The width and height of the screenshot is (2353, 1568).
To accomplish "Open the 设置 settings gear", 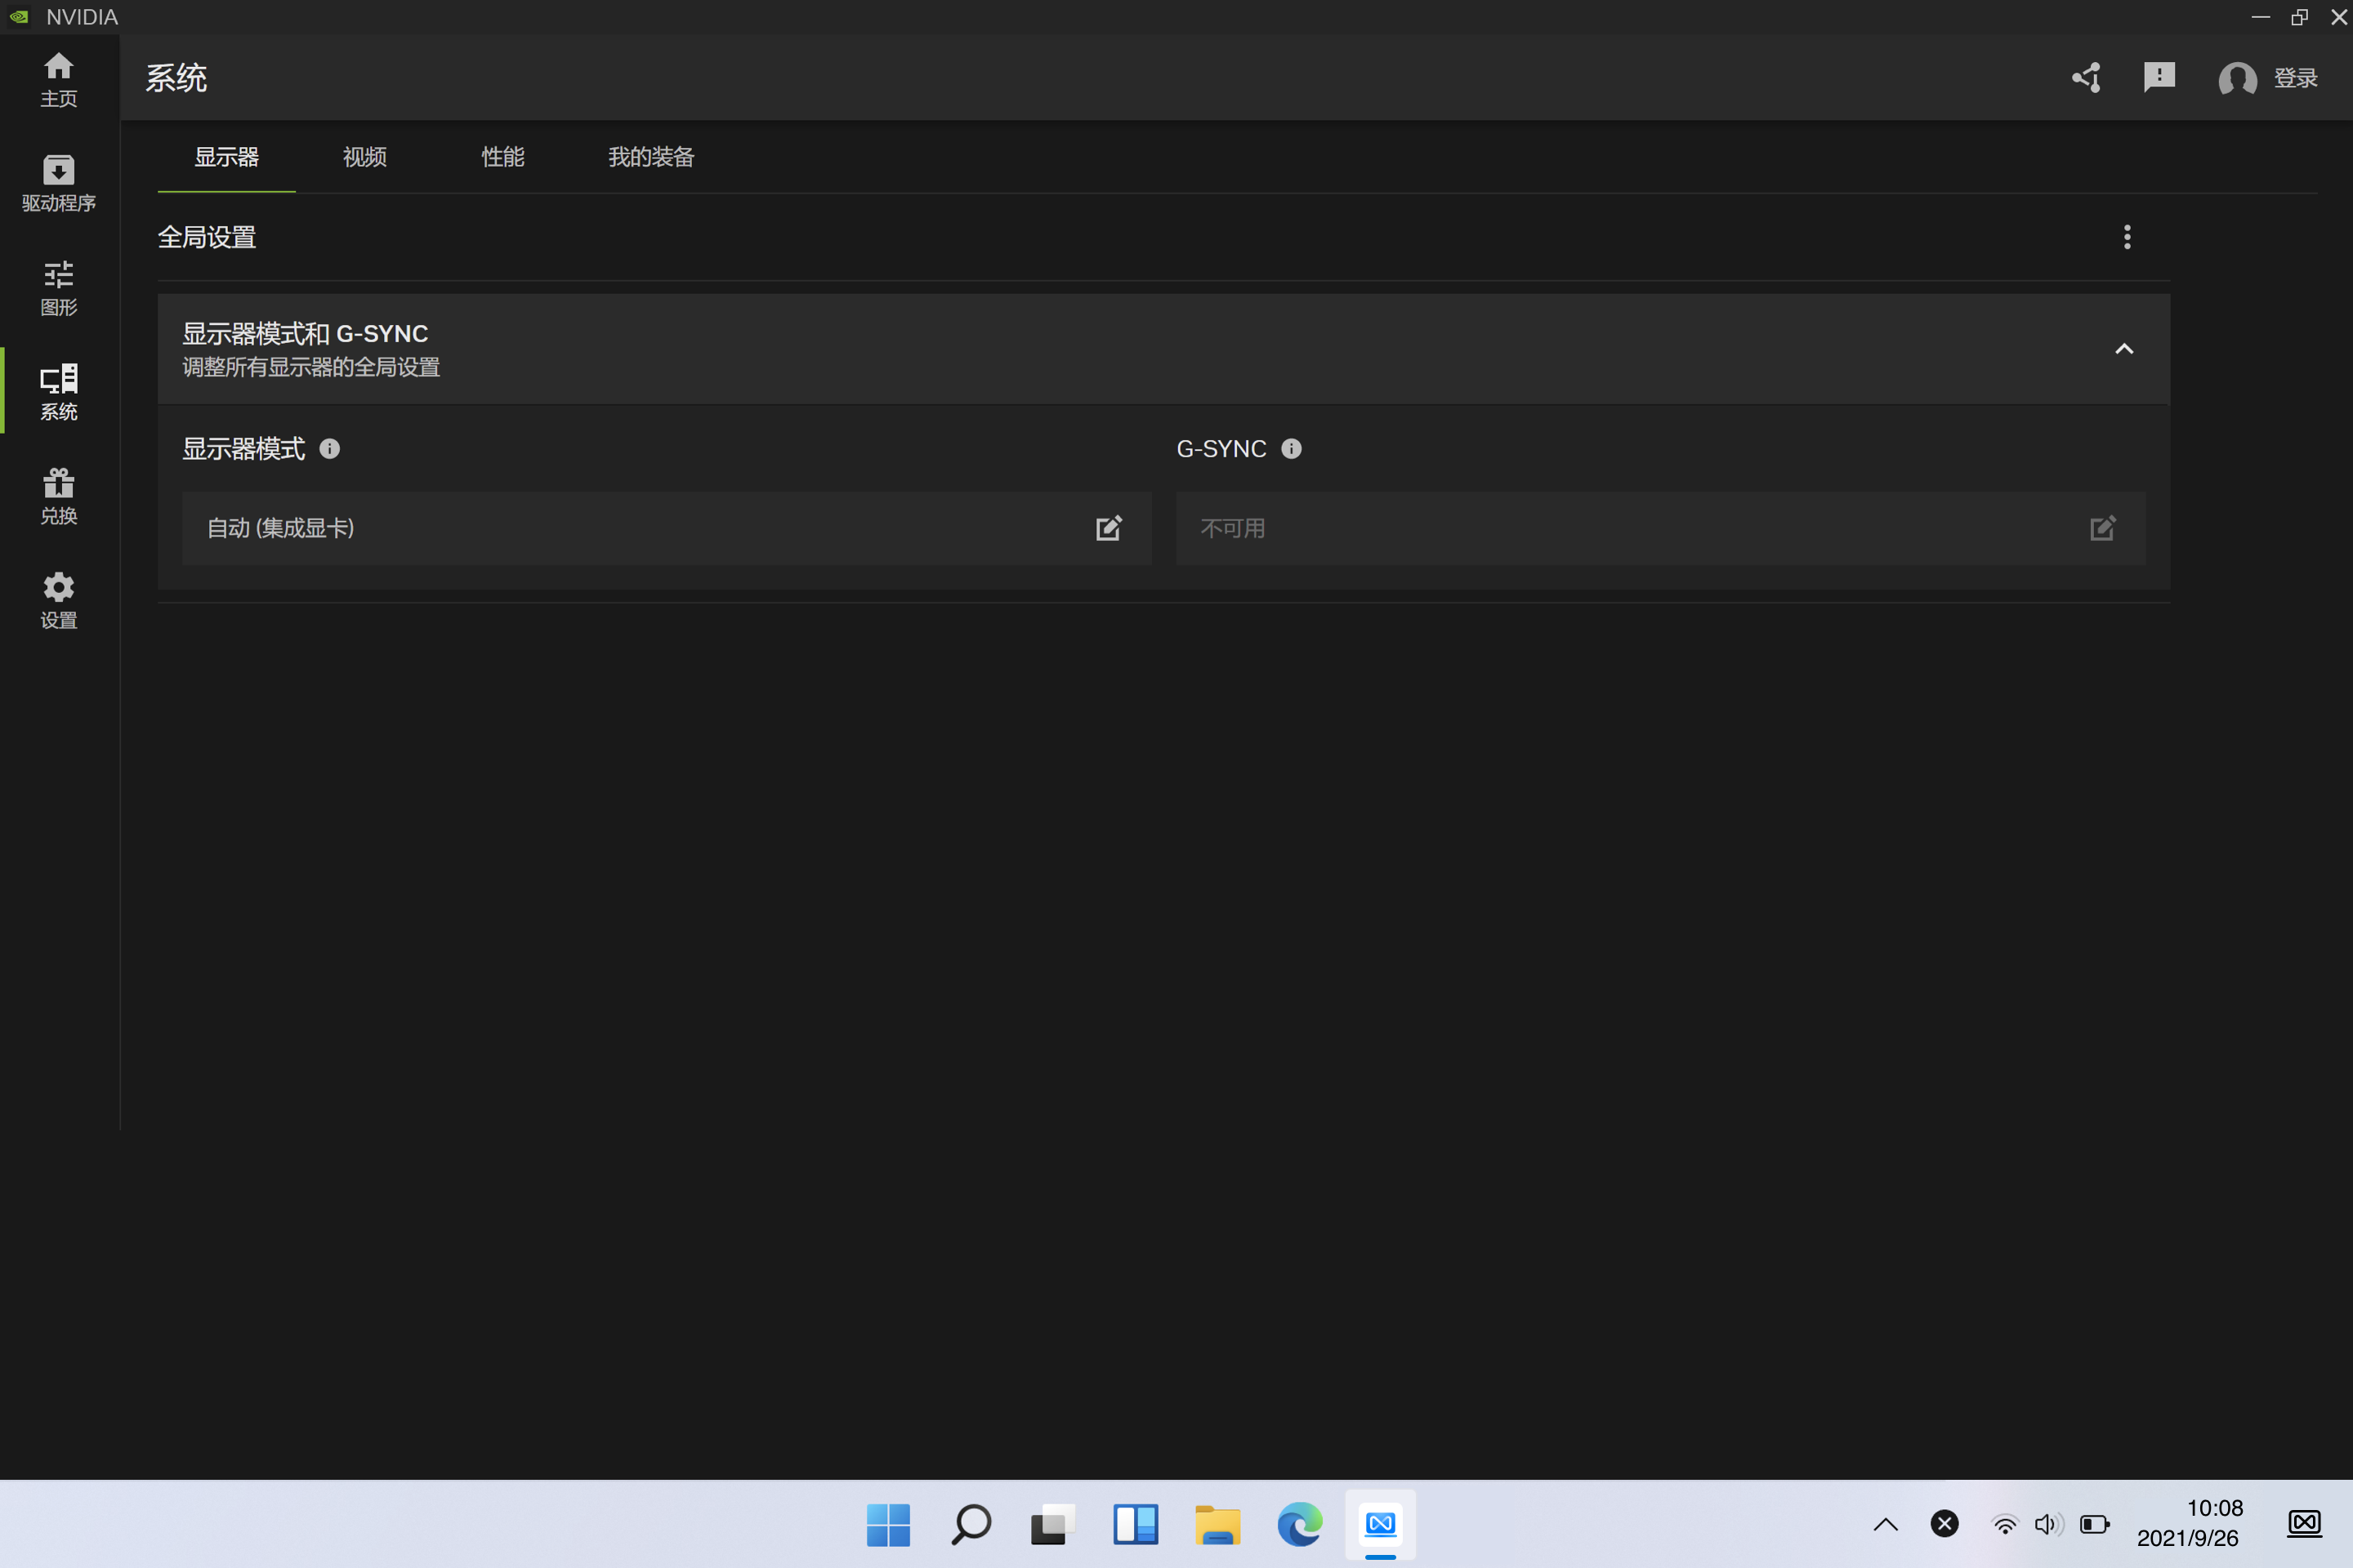I will (58, 600).
